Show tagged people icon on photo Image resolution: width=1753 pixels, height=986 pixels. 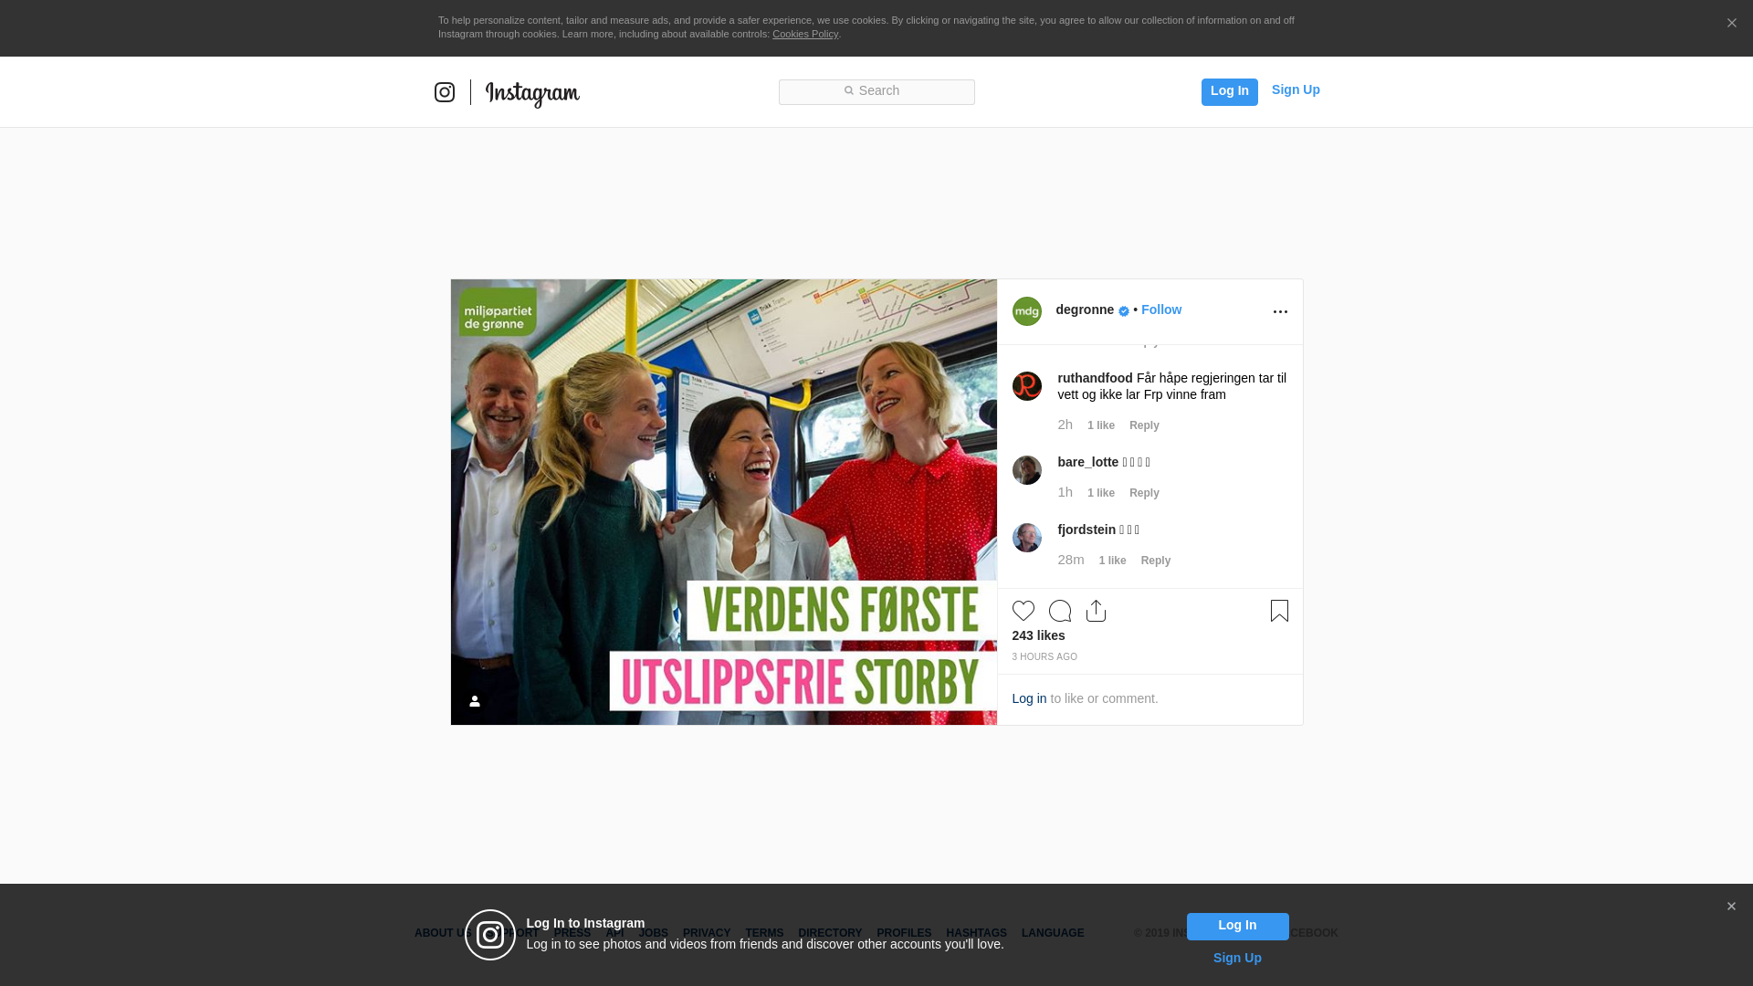coord(475,701)
